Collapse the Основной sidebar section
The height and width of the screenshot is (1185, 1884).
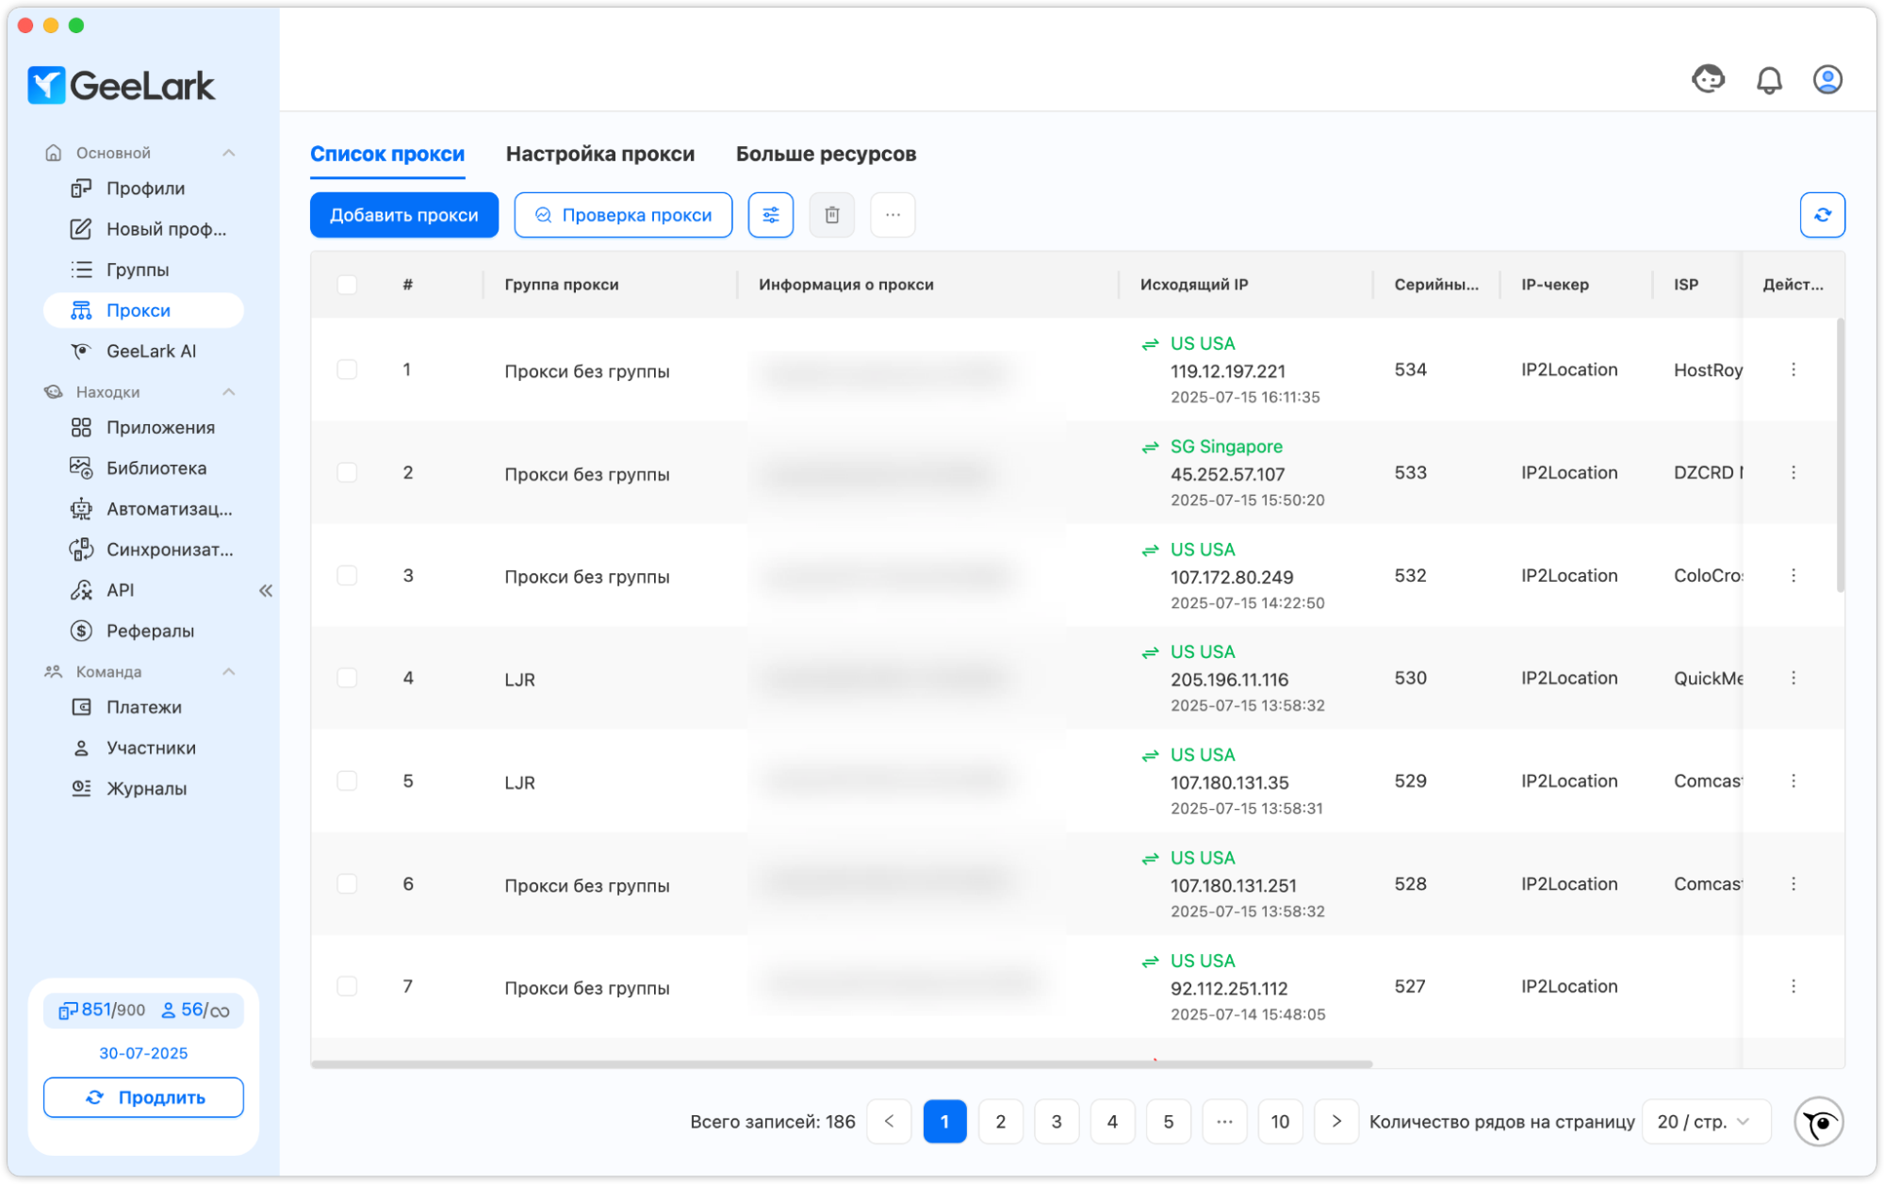(x=228, y=153)
